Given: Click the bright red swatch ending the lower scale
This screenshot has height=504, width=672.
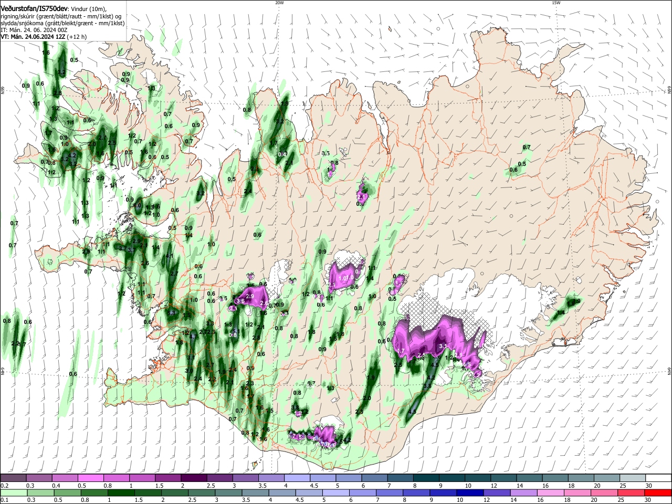Looking at the screenshot, I should 658,492.
